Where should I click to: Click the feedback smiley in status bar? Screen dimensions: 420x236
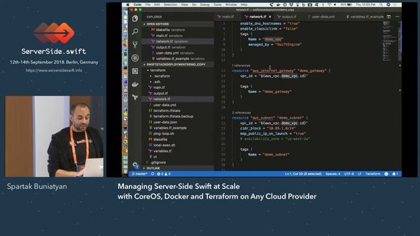pyautogui.click(x=387, y=174)
